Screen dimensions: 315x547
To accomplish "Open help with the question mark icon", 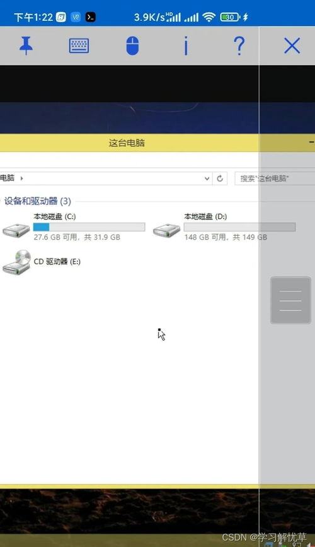I will [239, 45].
